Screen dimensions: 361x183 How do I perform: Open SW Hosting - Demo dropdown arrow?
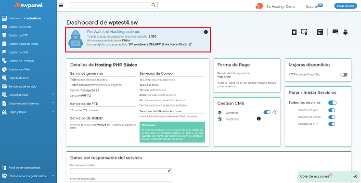tap(298, 6)
